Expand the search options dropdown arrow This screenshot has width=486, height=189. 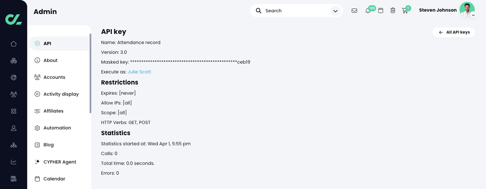335,11
